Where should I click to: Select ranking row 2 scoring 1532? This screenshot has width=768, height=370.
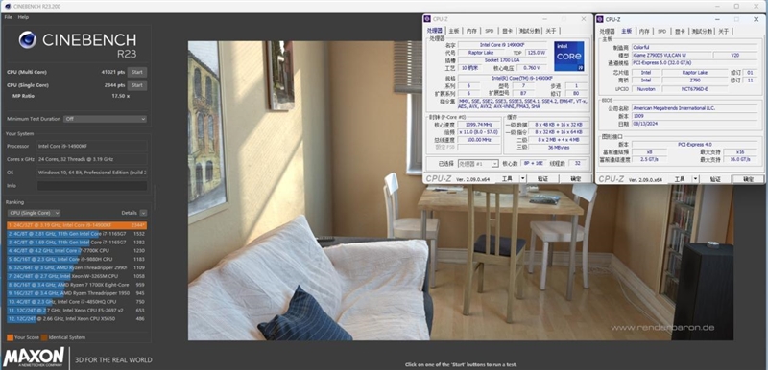tap(77, 234)
